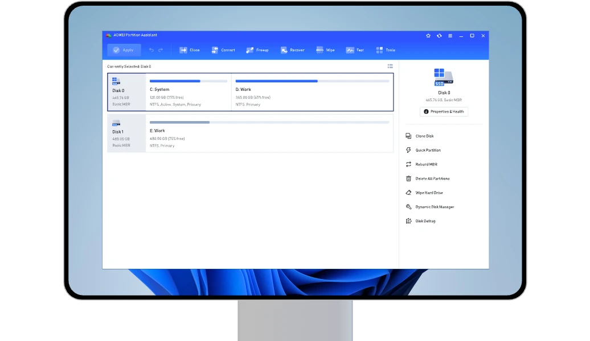Image resolution: width=590 pixels, height=341 pixels.
Task: Select Rebuild MBR in the side panel
Action: coord(426,164)
